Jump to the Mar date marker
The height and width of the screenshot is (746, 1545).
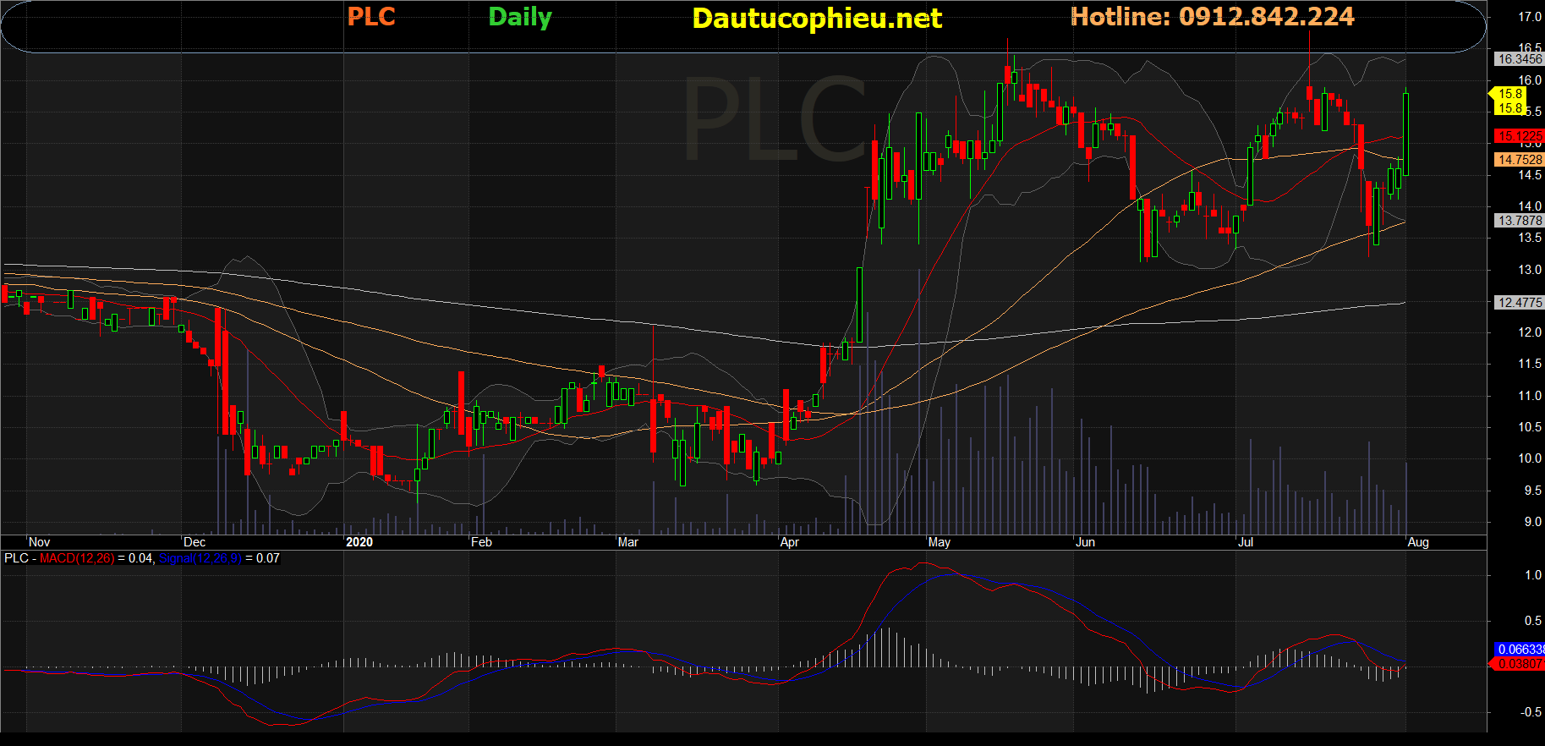628,542
